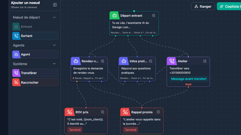Open settings of Rendez-v... node
The image size is (241, 135).
tap(102, 61)
